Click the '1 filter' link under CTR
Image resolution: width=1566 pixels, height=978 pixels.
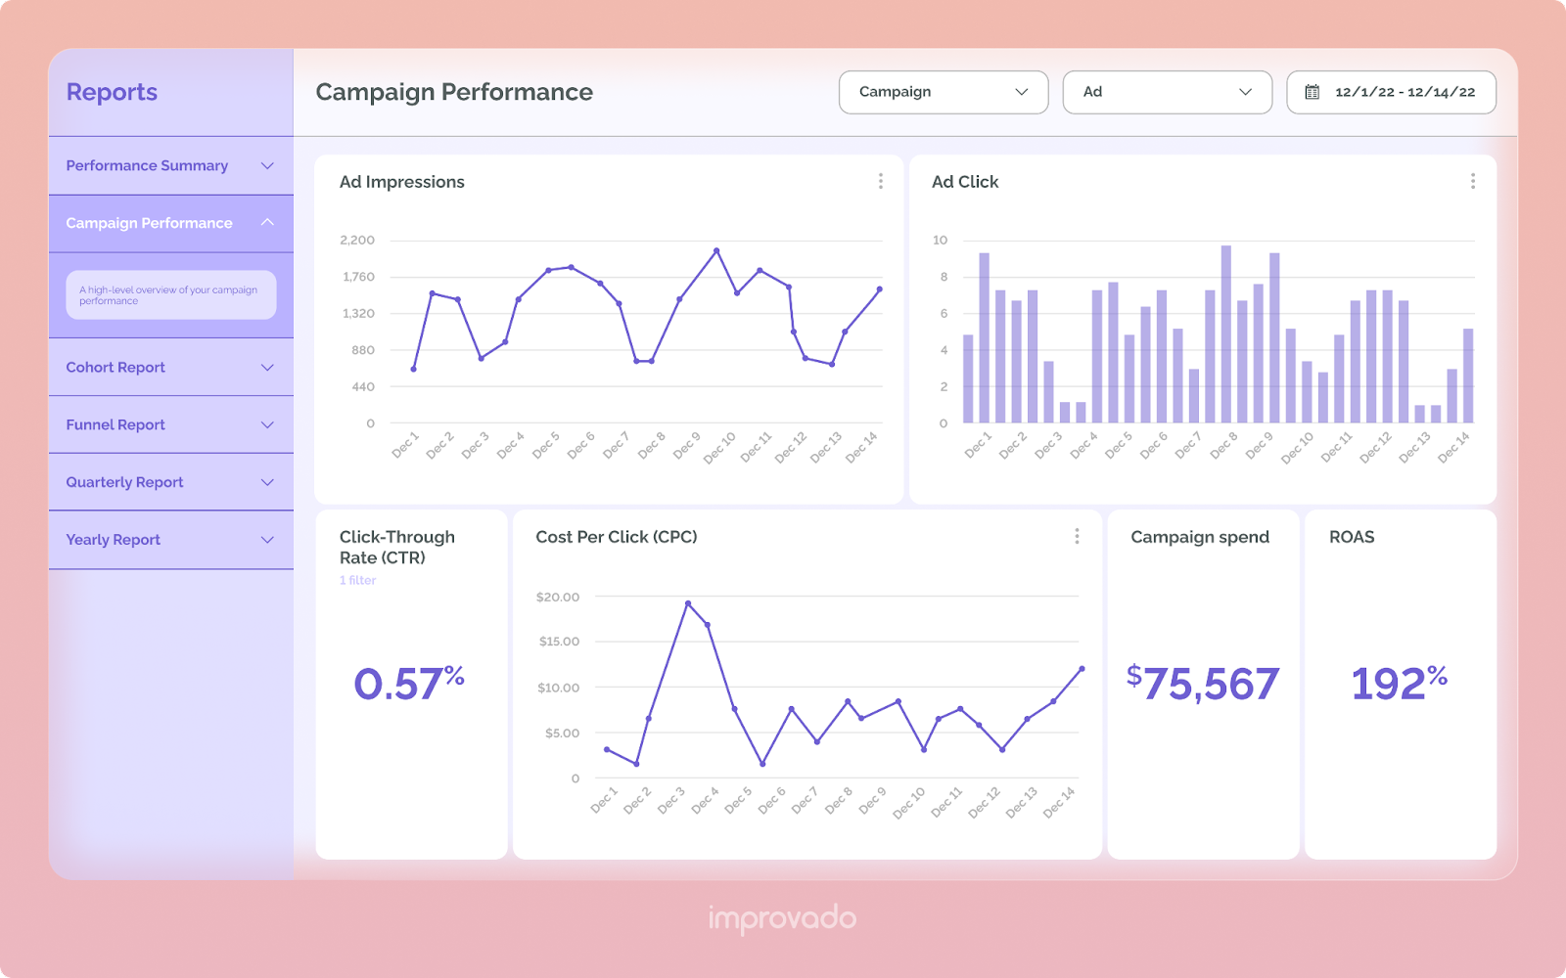click(x=357, y=581)
